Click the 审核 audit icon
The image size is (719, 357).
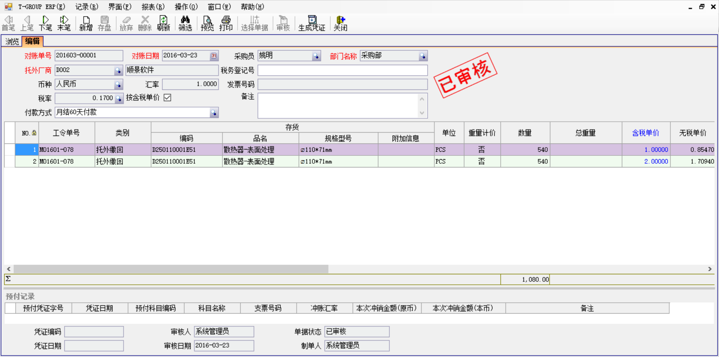[283, 23]
